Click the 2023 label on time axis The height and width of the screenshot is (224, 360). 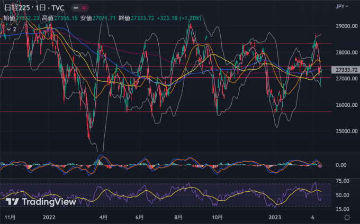pos(275,217)
